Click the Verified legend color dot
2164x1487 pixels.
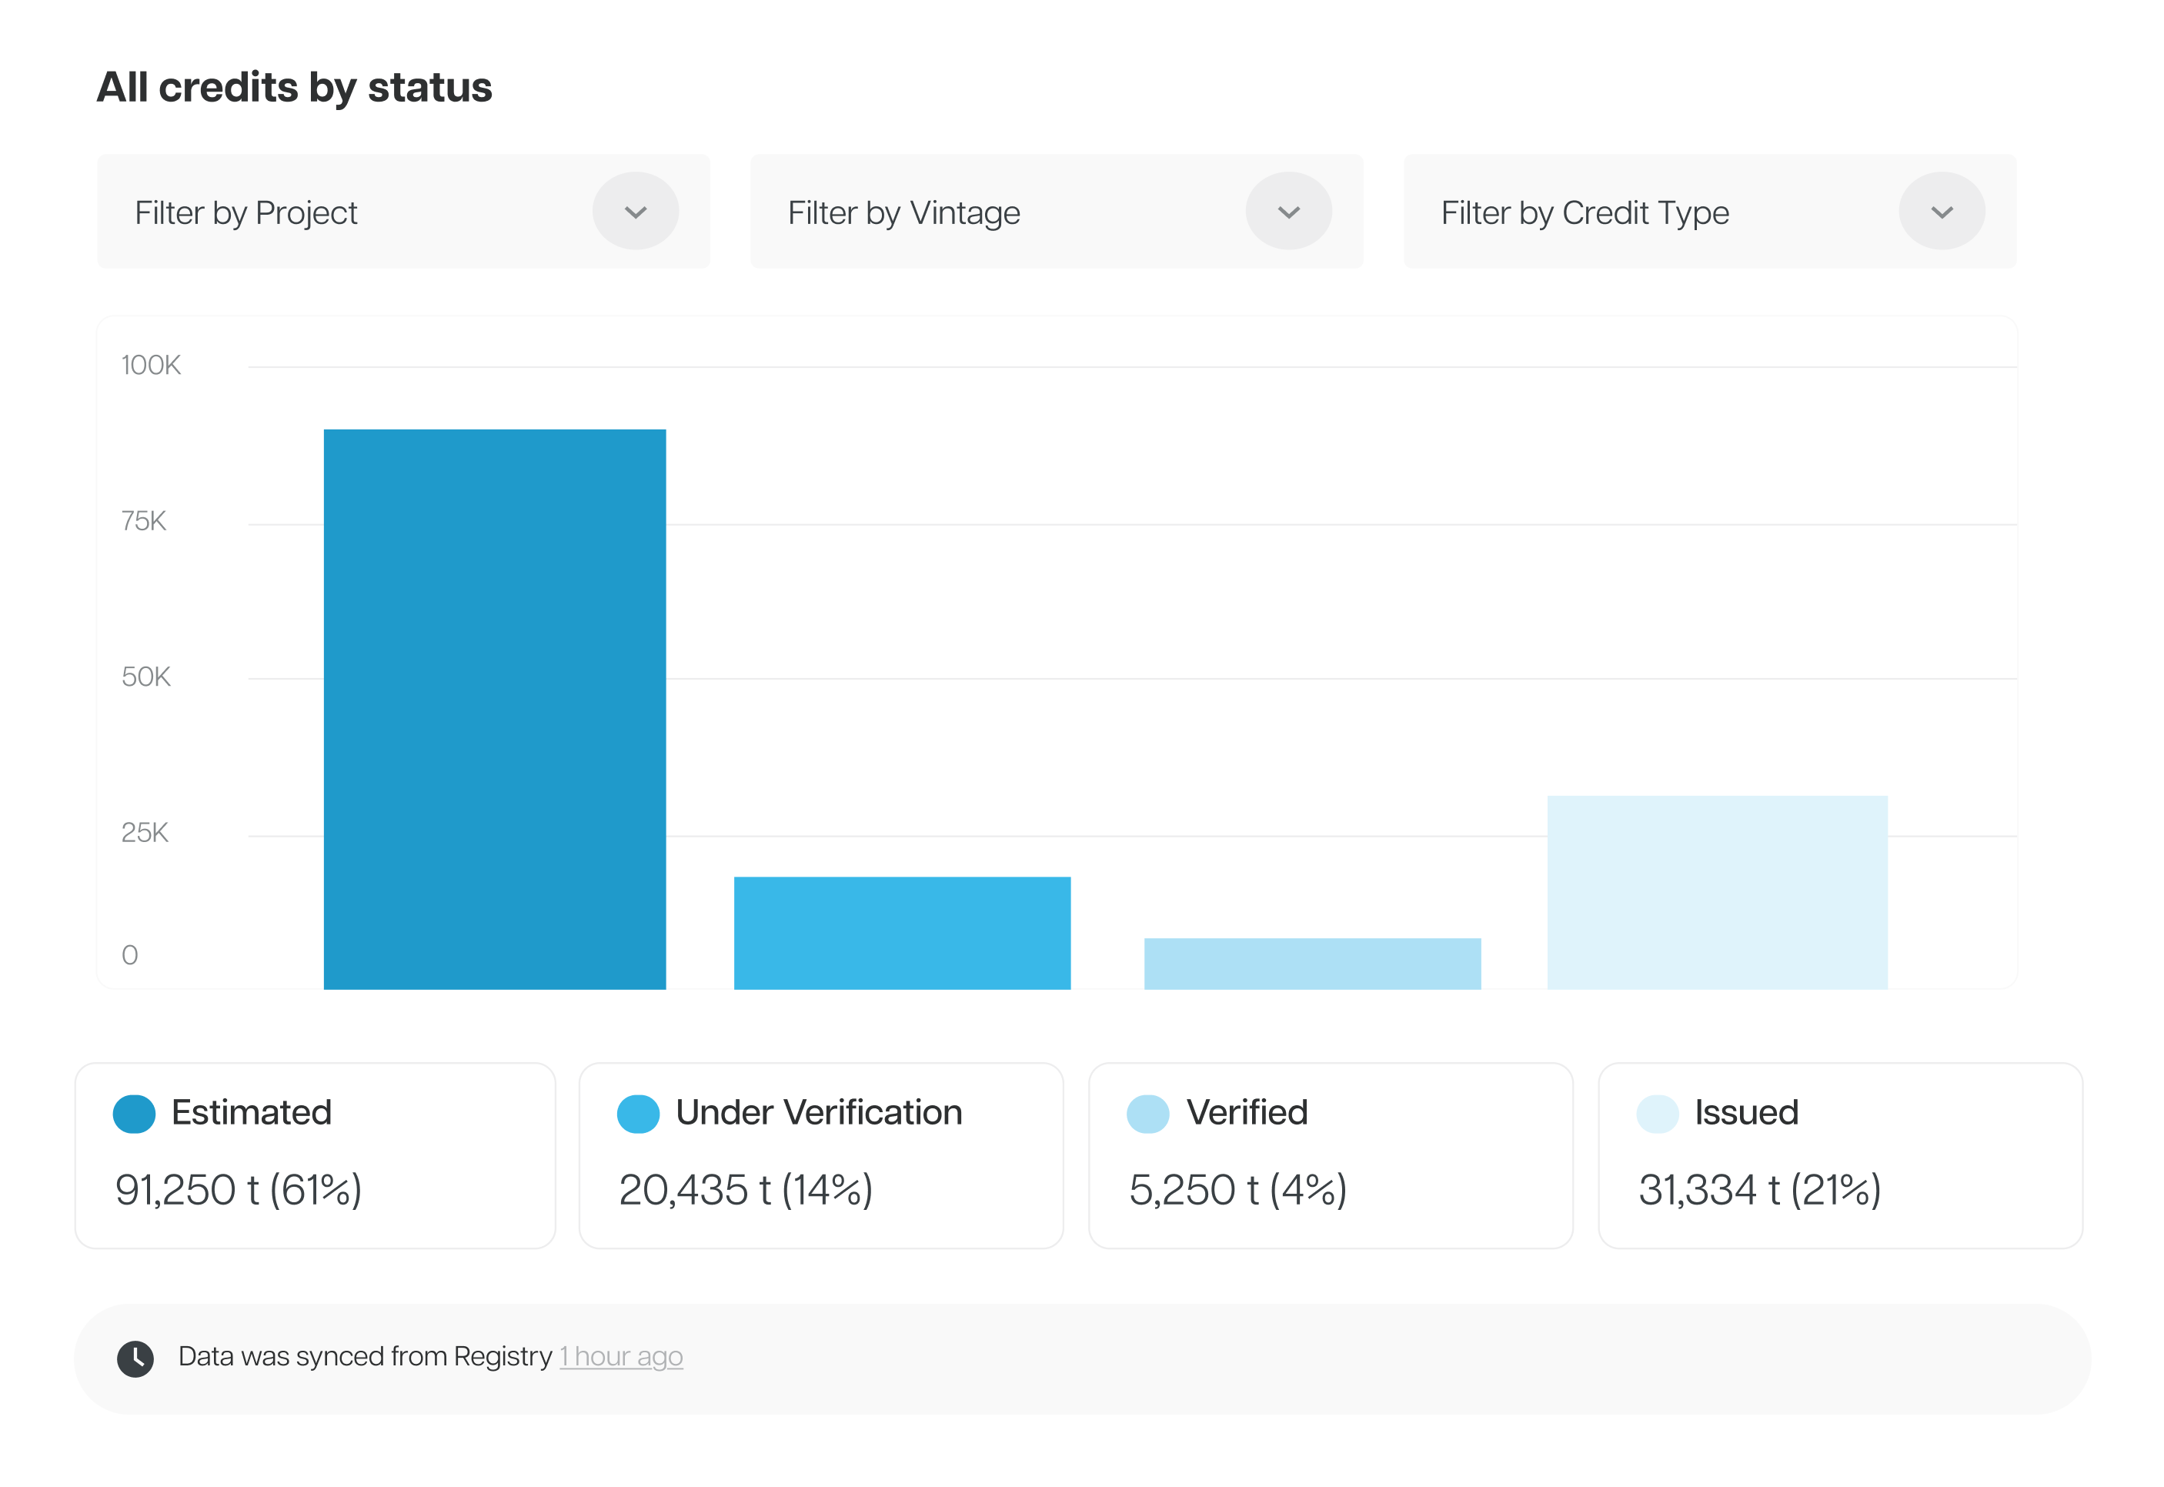[x=1147, y=1114]
